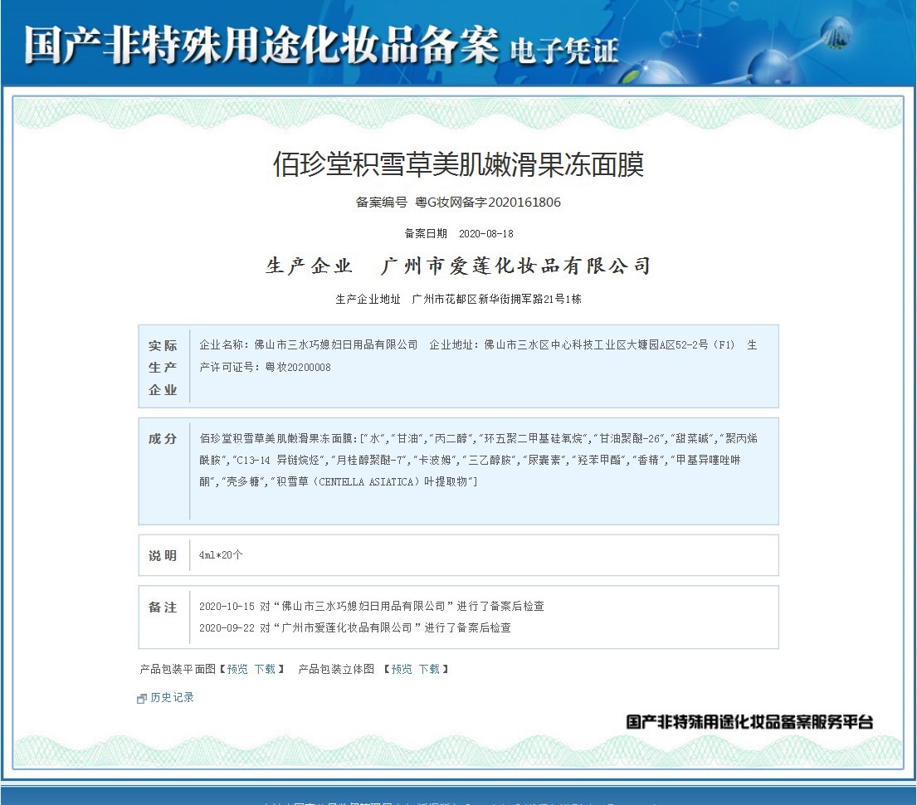Image resolution: width=917 pixels, height=805 pixels.
Task: Click the product title 佰珍堂积雪草美肌嫩滑果冻面膜
Action: coord(458,164)
